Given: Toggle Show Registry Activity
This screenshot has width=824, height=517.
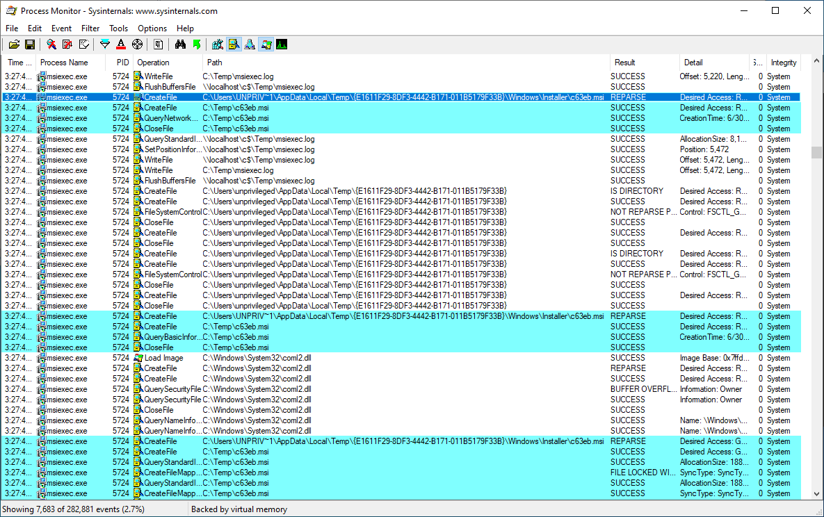Looking at the screenshot, I should [x=218, y=44].
